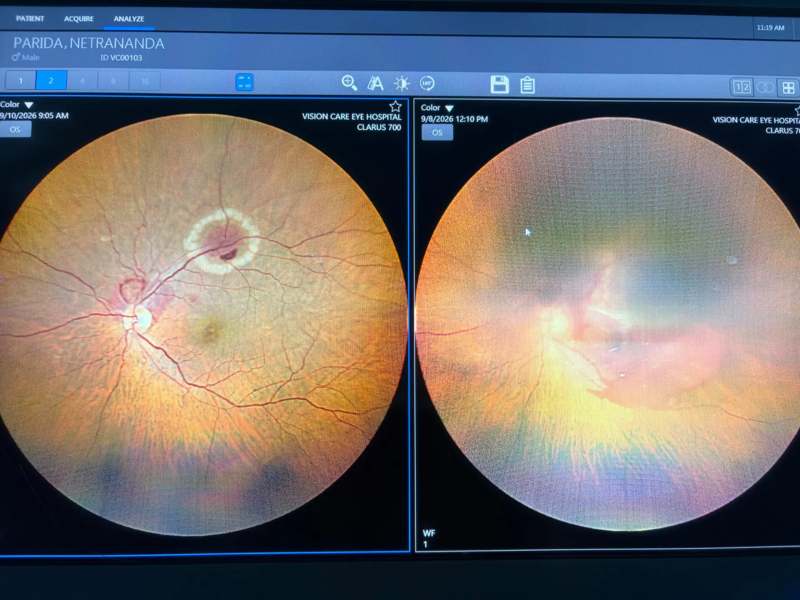Save using the floppy disk icon
800x600 pixels.
(500, 85)
